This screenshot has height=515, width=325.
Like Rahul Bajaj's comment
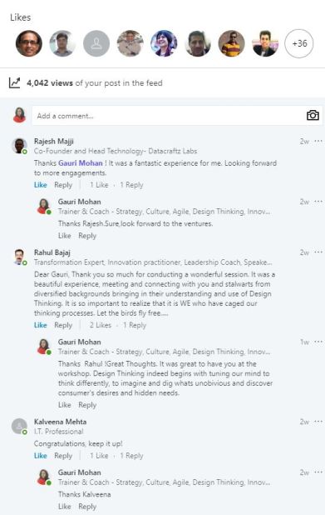pos(40,325)
